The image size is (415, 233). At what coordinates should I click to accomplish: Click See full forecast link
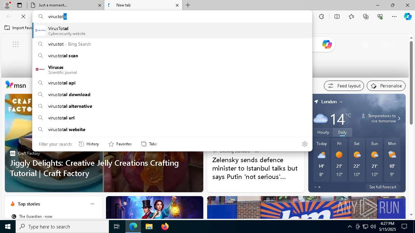pos(383,187)
